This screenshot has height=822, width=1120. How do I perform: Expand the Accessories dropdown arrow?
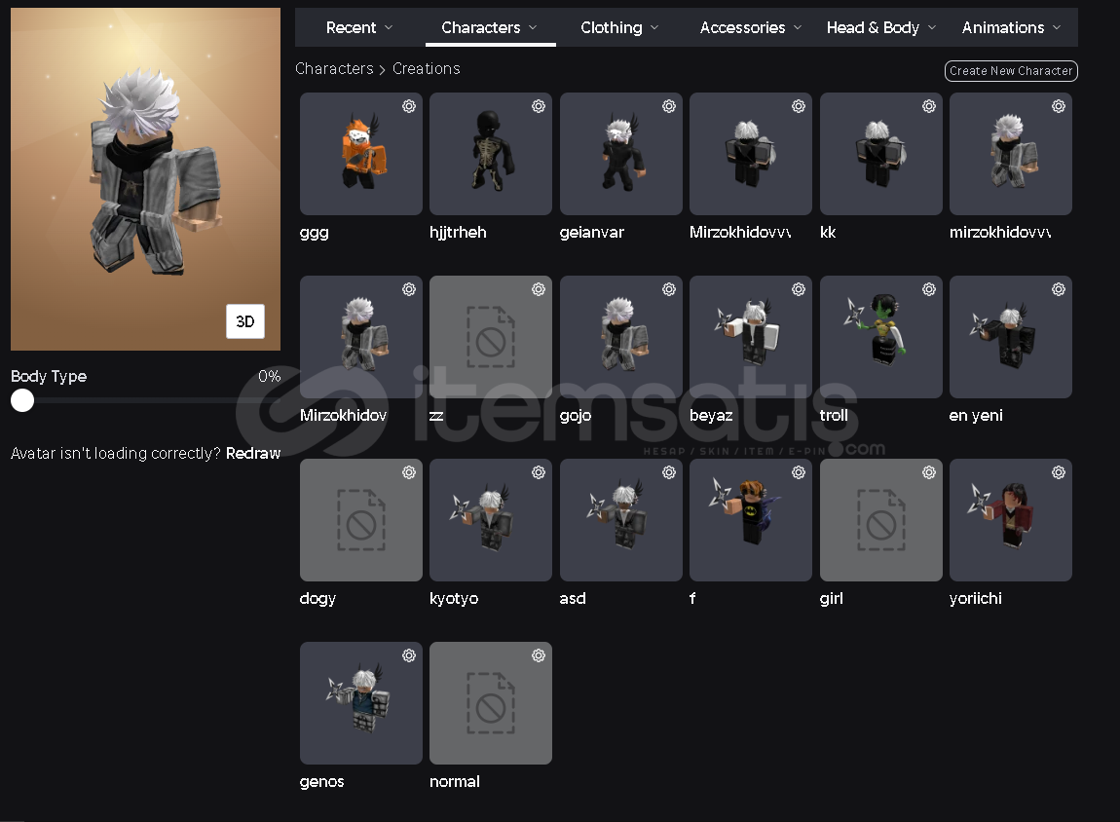point(798,27)
